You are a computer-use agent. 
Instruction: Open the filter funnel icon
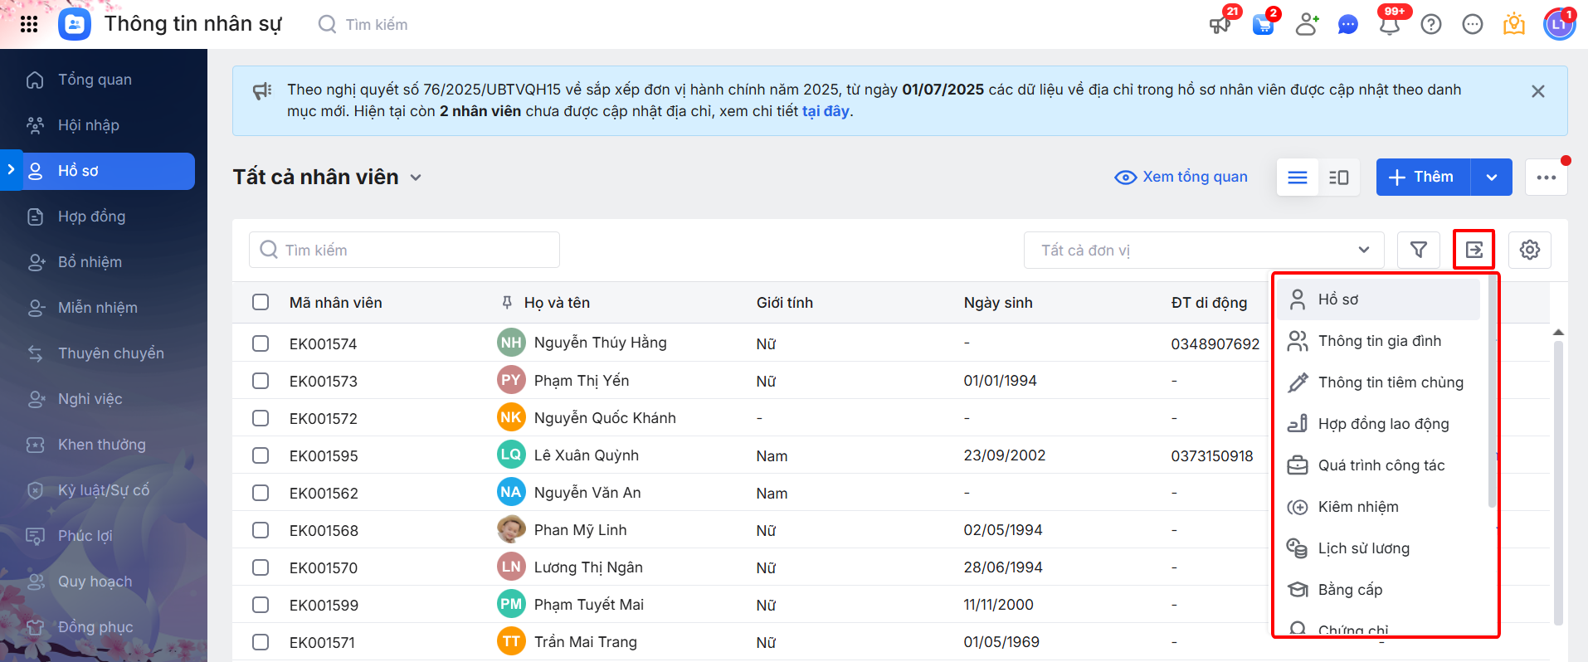[1419, 250]
